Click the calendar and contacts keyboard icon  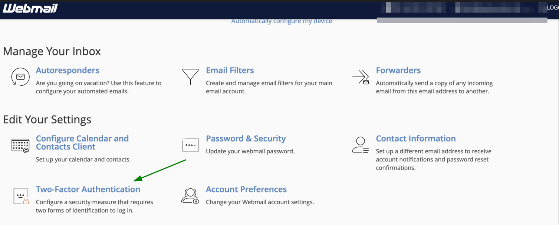pos(20,146)
